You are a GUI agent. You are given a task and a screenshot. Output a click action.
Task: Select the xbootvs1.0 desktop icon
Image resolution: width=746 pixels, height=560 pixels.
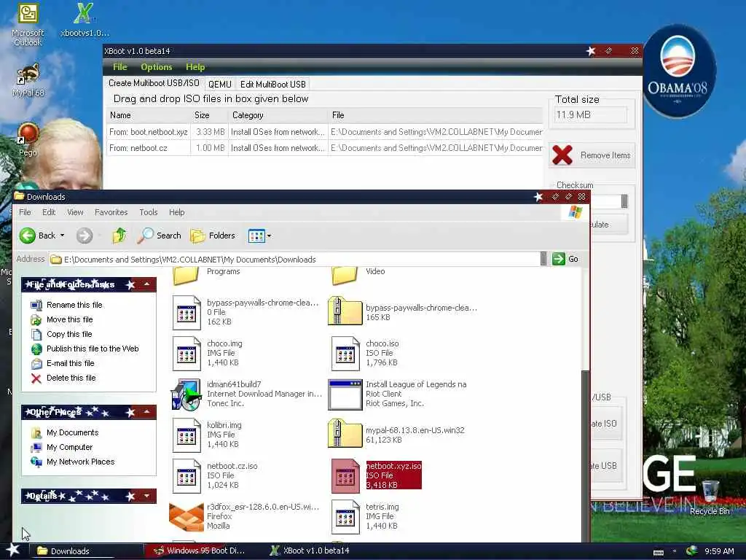coord(85,20)
